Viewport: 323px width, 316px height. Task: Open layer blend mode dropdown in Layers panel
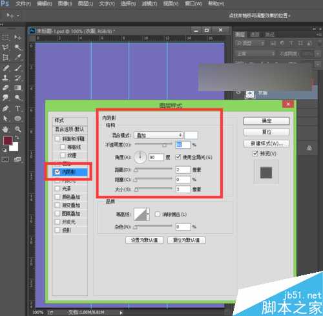click(256, 54)
